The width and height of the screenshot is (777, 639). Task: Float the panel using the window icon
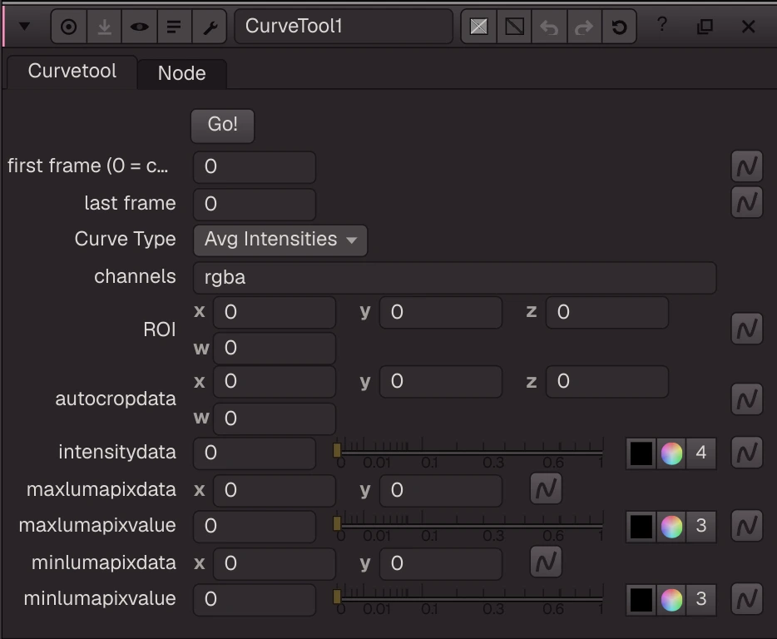705,27
